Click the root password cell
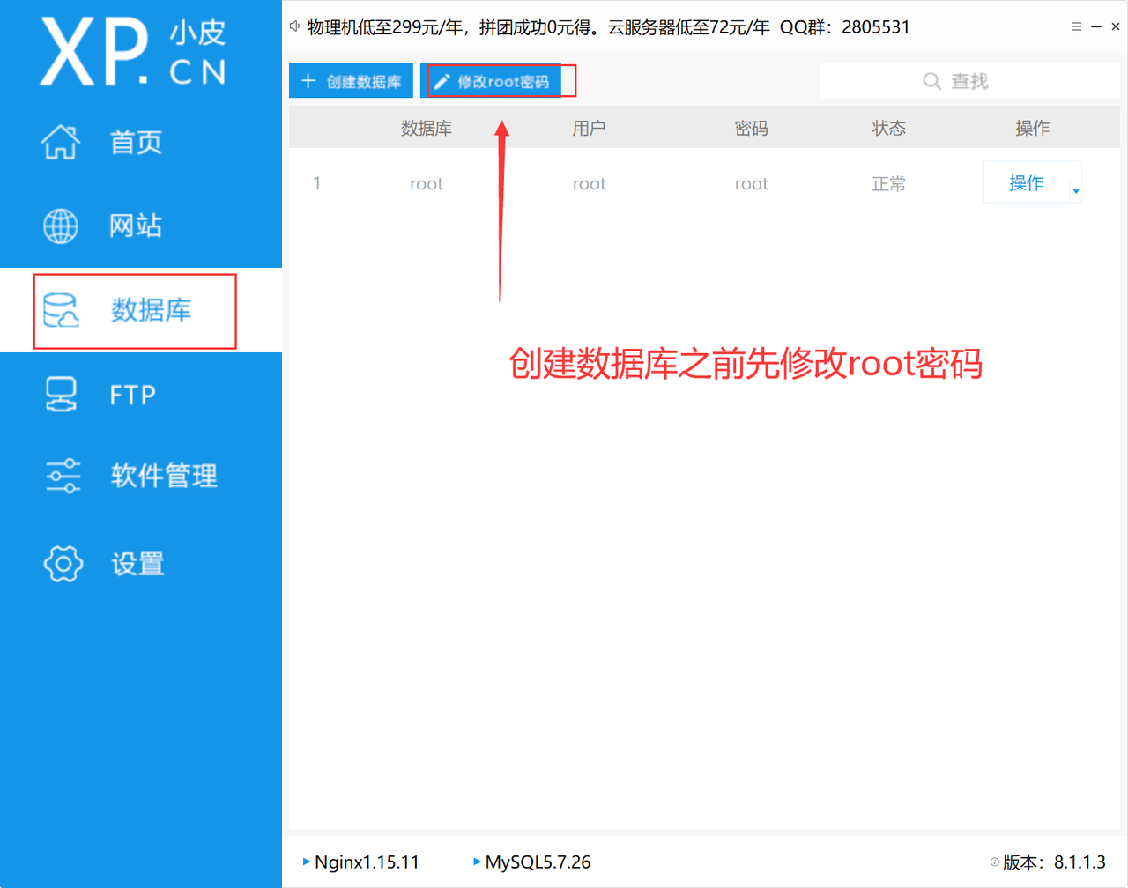 tap(752, 183)
